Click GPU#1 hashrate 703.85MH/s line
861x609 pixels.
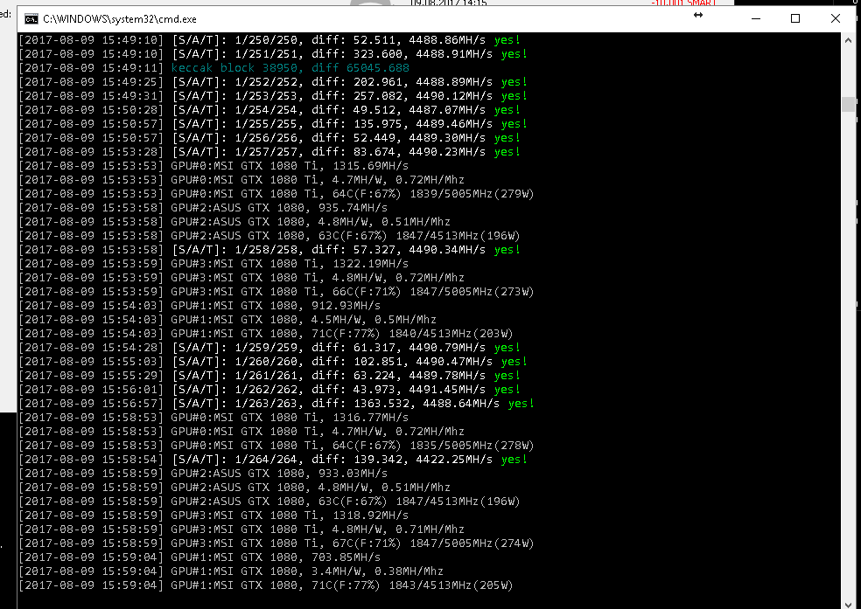click(199, 557)
